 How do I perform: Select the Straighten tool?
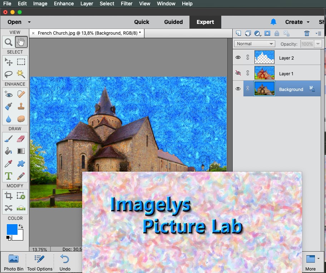coord(21,208)
